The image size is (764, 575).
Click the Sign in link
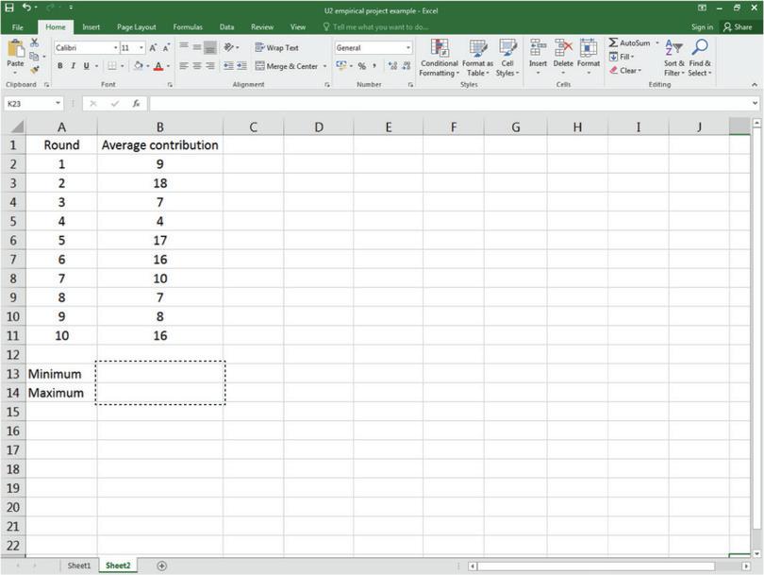click(x=702, y=27)
